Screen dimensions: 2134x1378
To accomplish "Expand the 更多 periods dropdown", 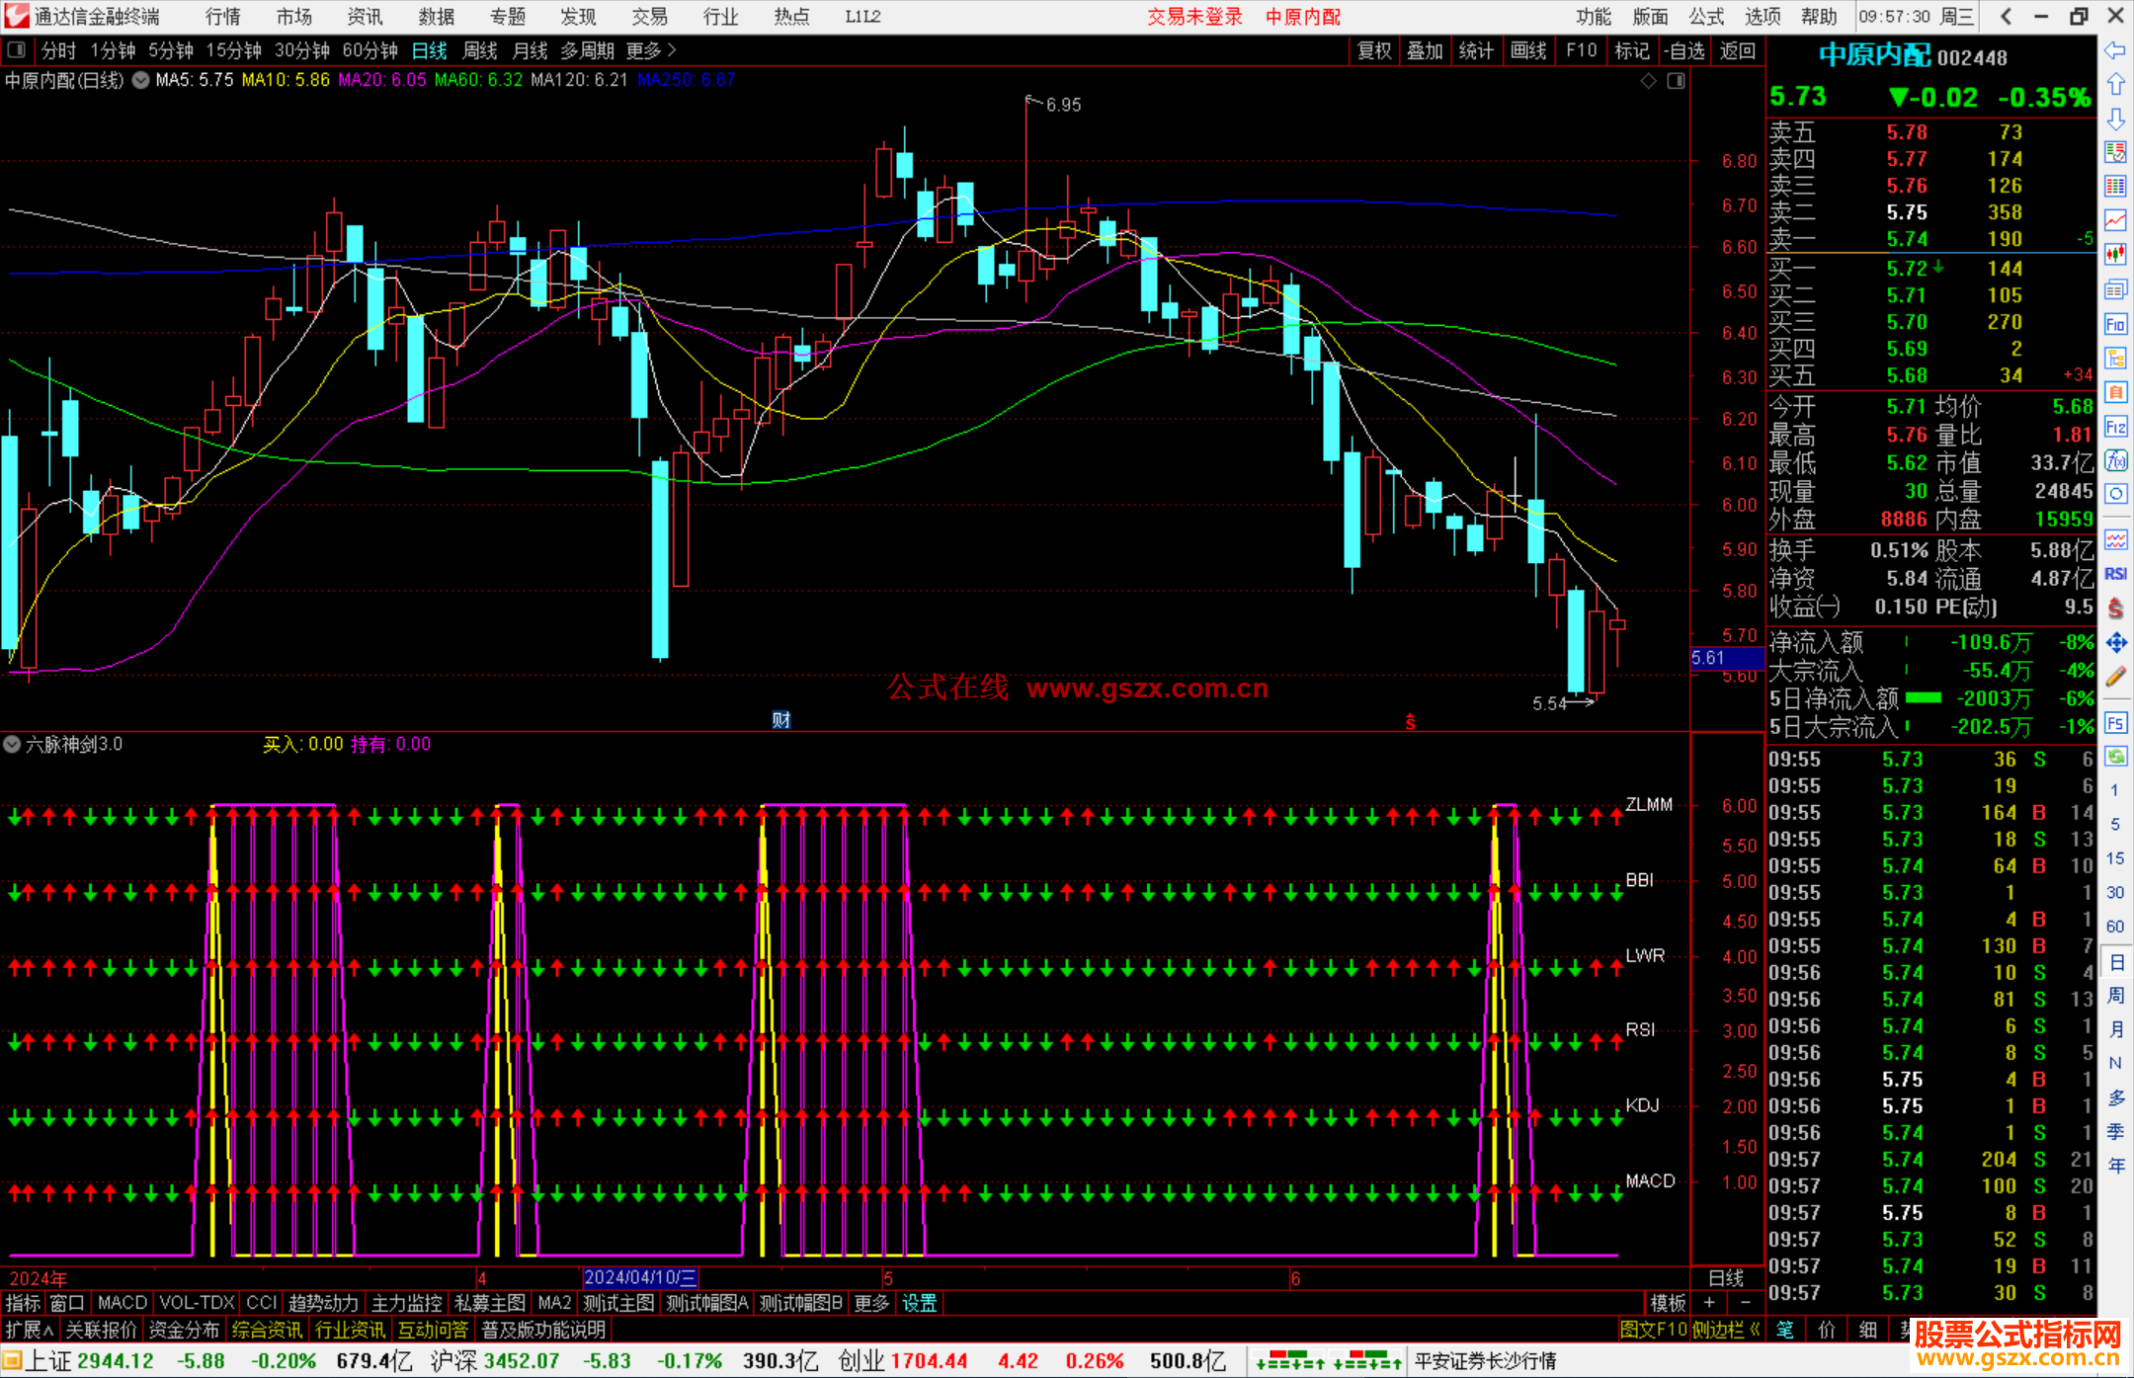I will click(651, 50).
